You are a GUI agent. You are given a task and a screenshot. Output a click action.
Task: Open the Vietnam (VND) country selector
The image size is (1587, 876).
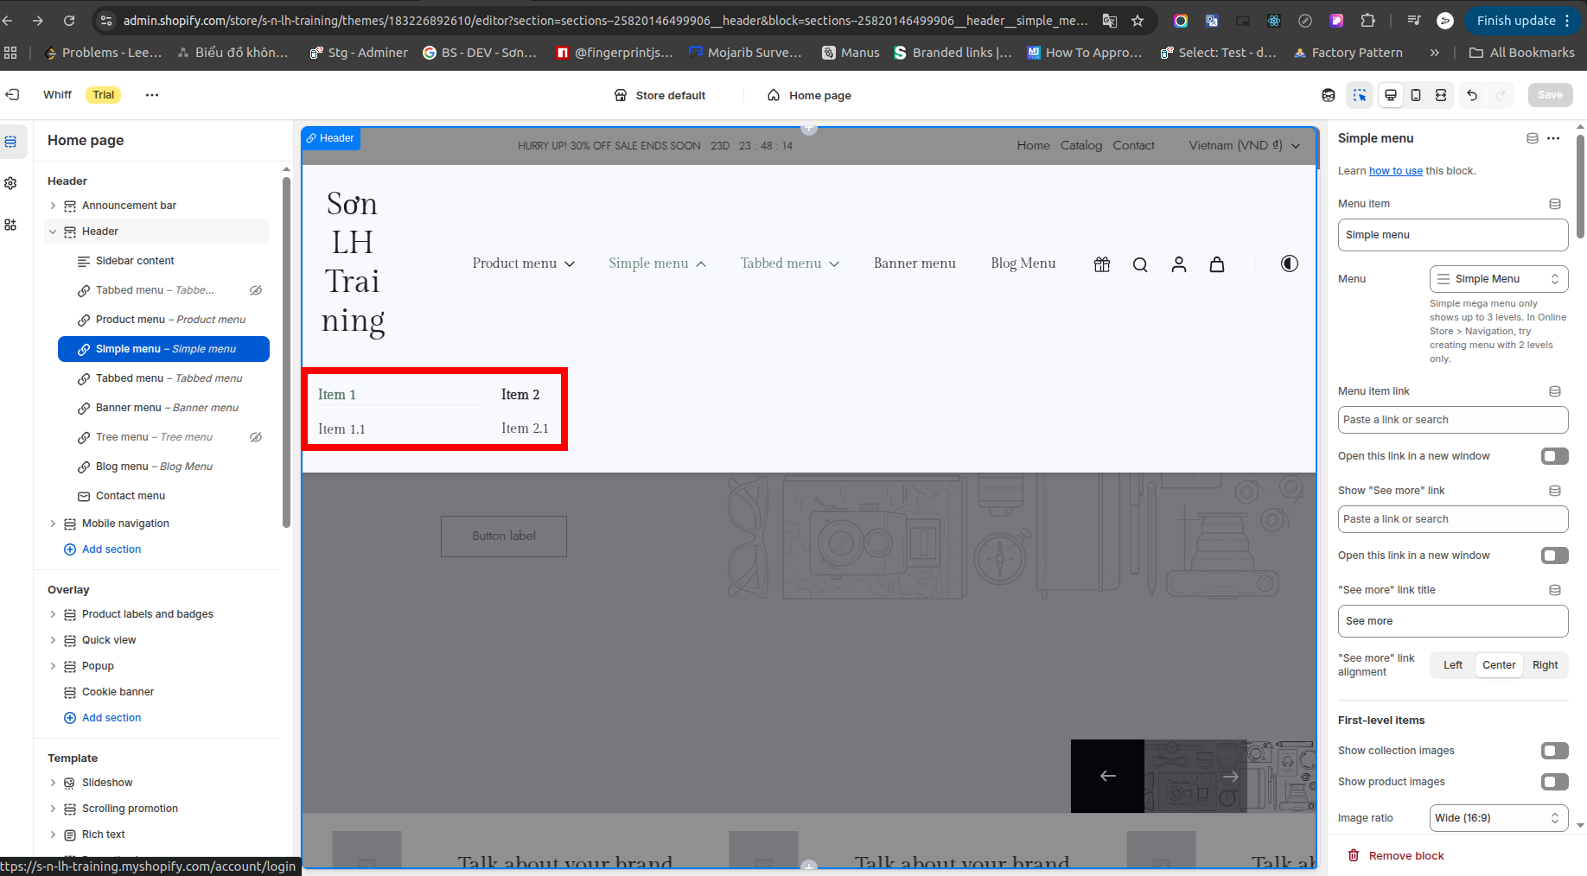1244,145
